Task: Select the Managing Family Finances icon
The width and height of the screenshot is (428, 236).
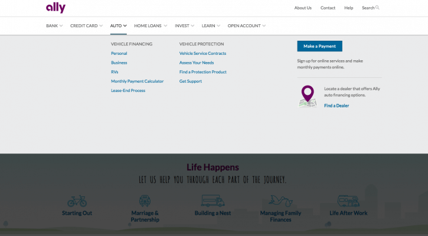Action: [280, 201]
